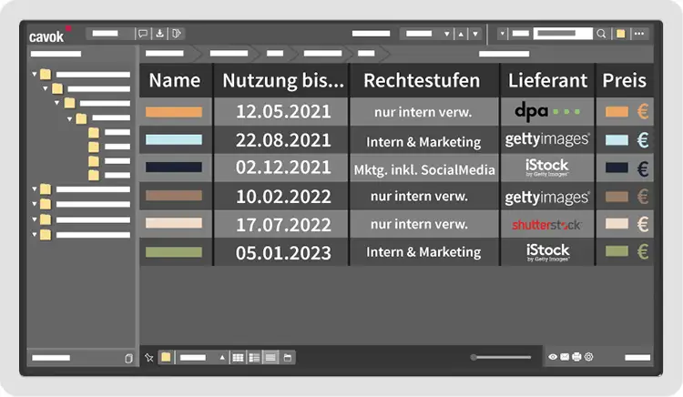Viewport: 683px width, 397px height.
Task: Open the three-dots more options menu
Action: tap(639, 34)
